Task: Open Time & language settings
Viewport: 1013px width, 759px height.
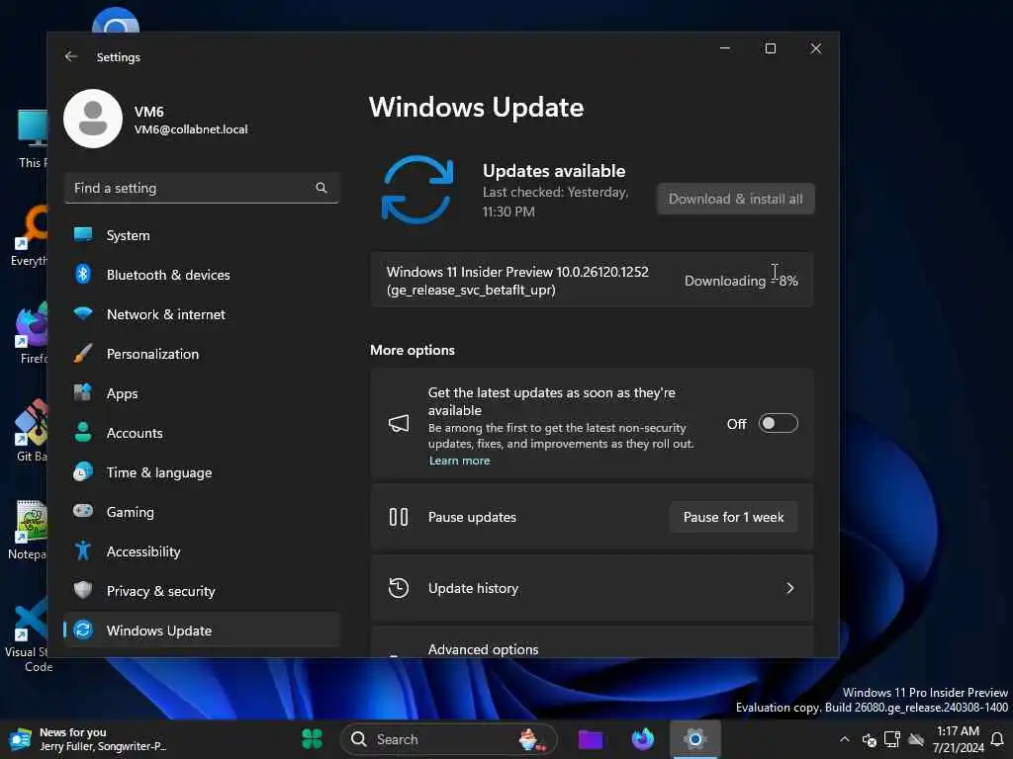Action: click(x=202, y=472)
